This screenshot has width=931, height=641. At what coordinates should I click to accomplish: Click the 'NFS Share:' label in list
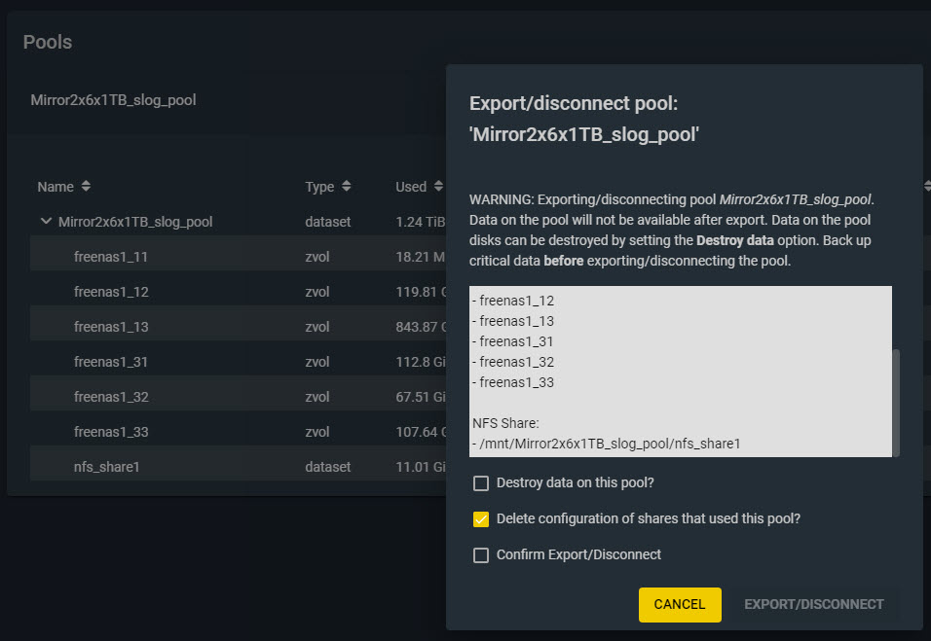pos(505,423)
